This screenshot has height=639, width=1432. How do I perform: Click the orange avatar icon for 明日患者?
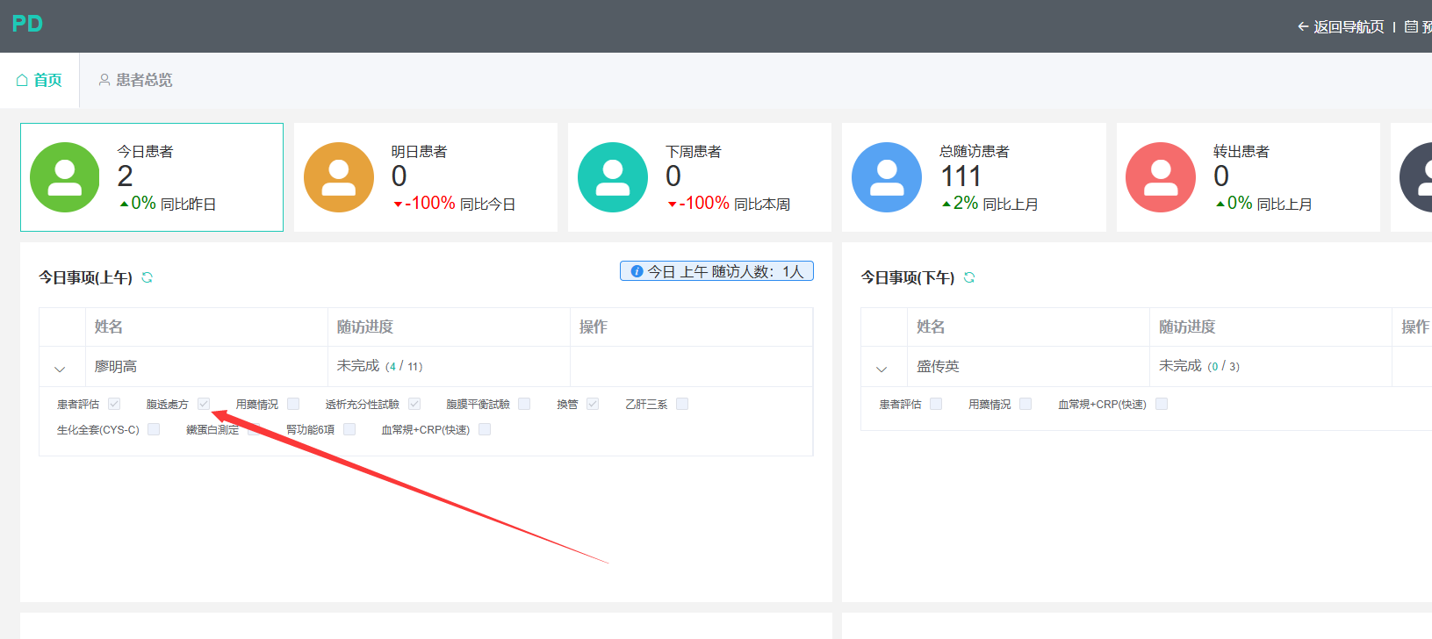point(339,177)
